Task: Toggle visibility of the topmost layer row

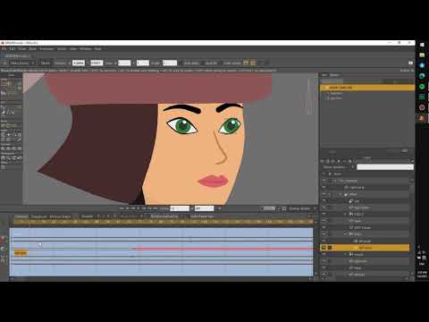Action: pos(324,181)
